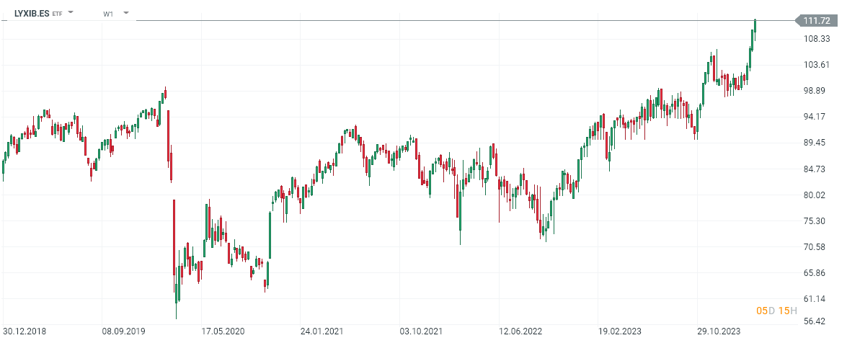Viewport: 847px width, 343px height.
Task: Click the 103.61 price axis label
Action: [818, 65]
